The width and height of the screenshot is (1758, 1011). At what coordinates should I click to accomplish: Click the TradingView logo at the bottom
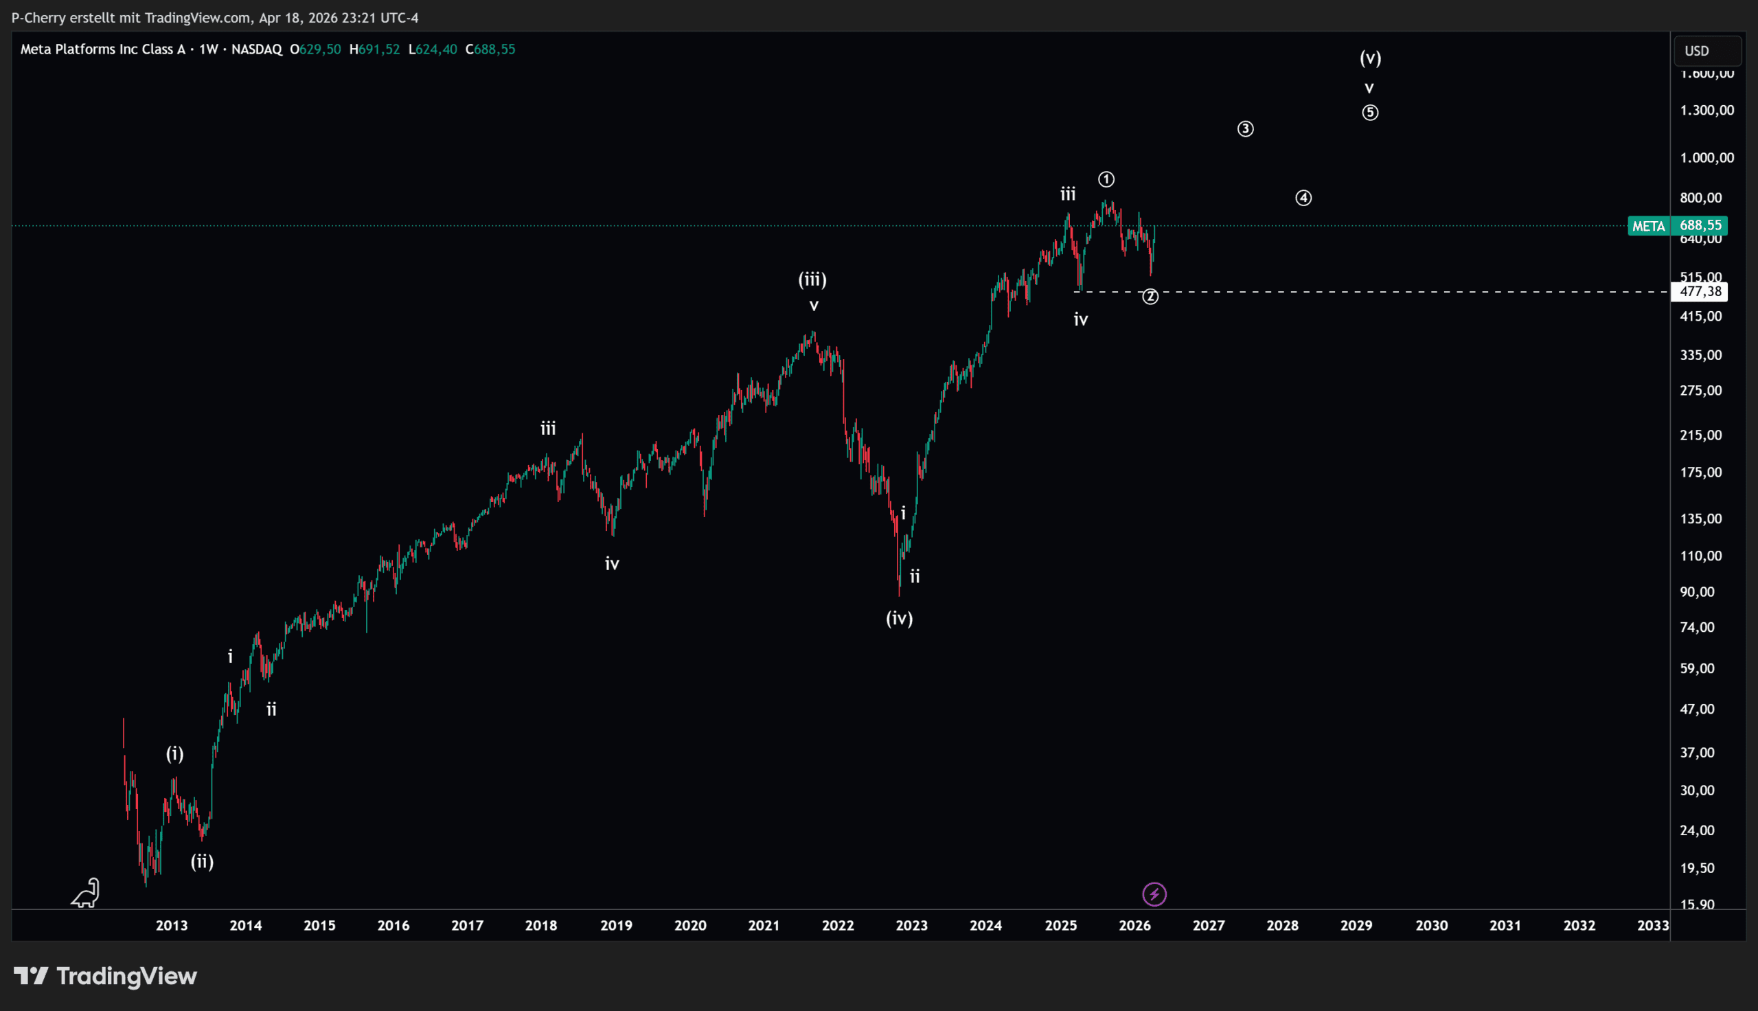[106, 976]
